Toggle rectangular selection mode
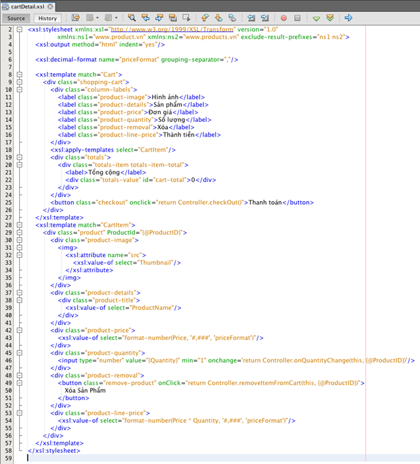This screenshot has width=420, height=464. pyautogui.click(x=186, y=18)
